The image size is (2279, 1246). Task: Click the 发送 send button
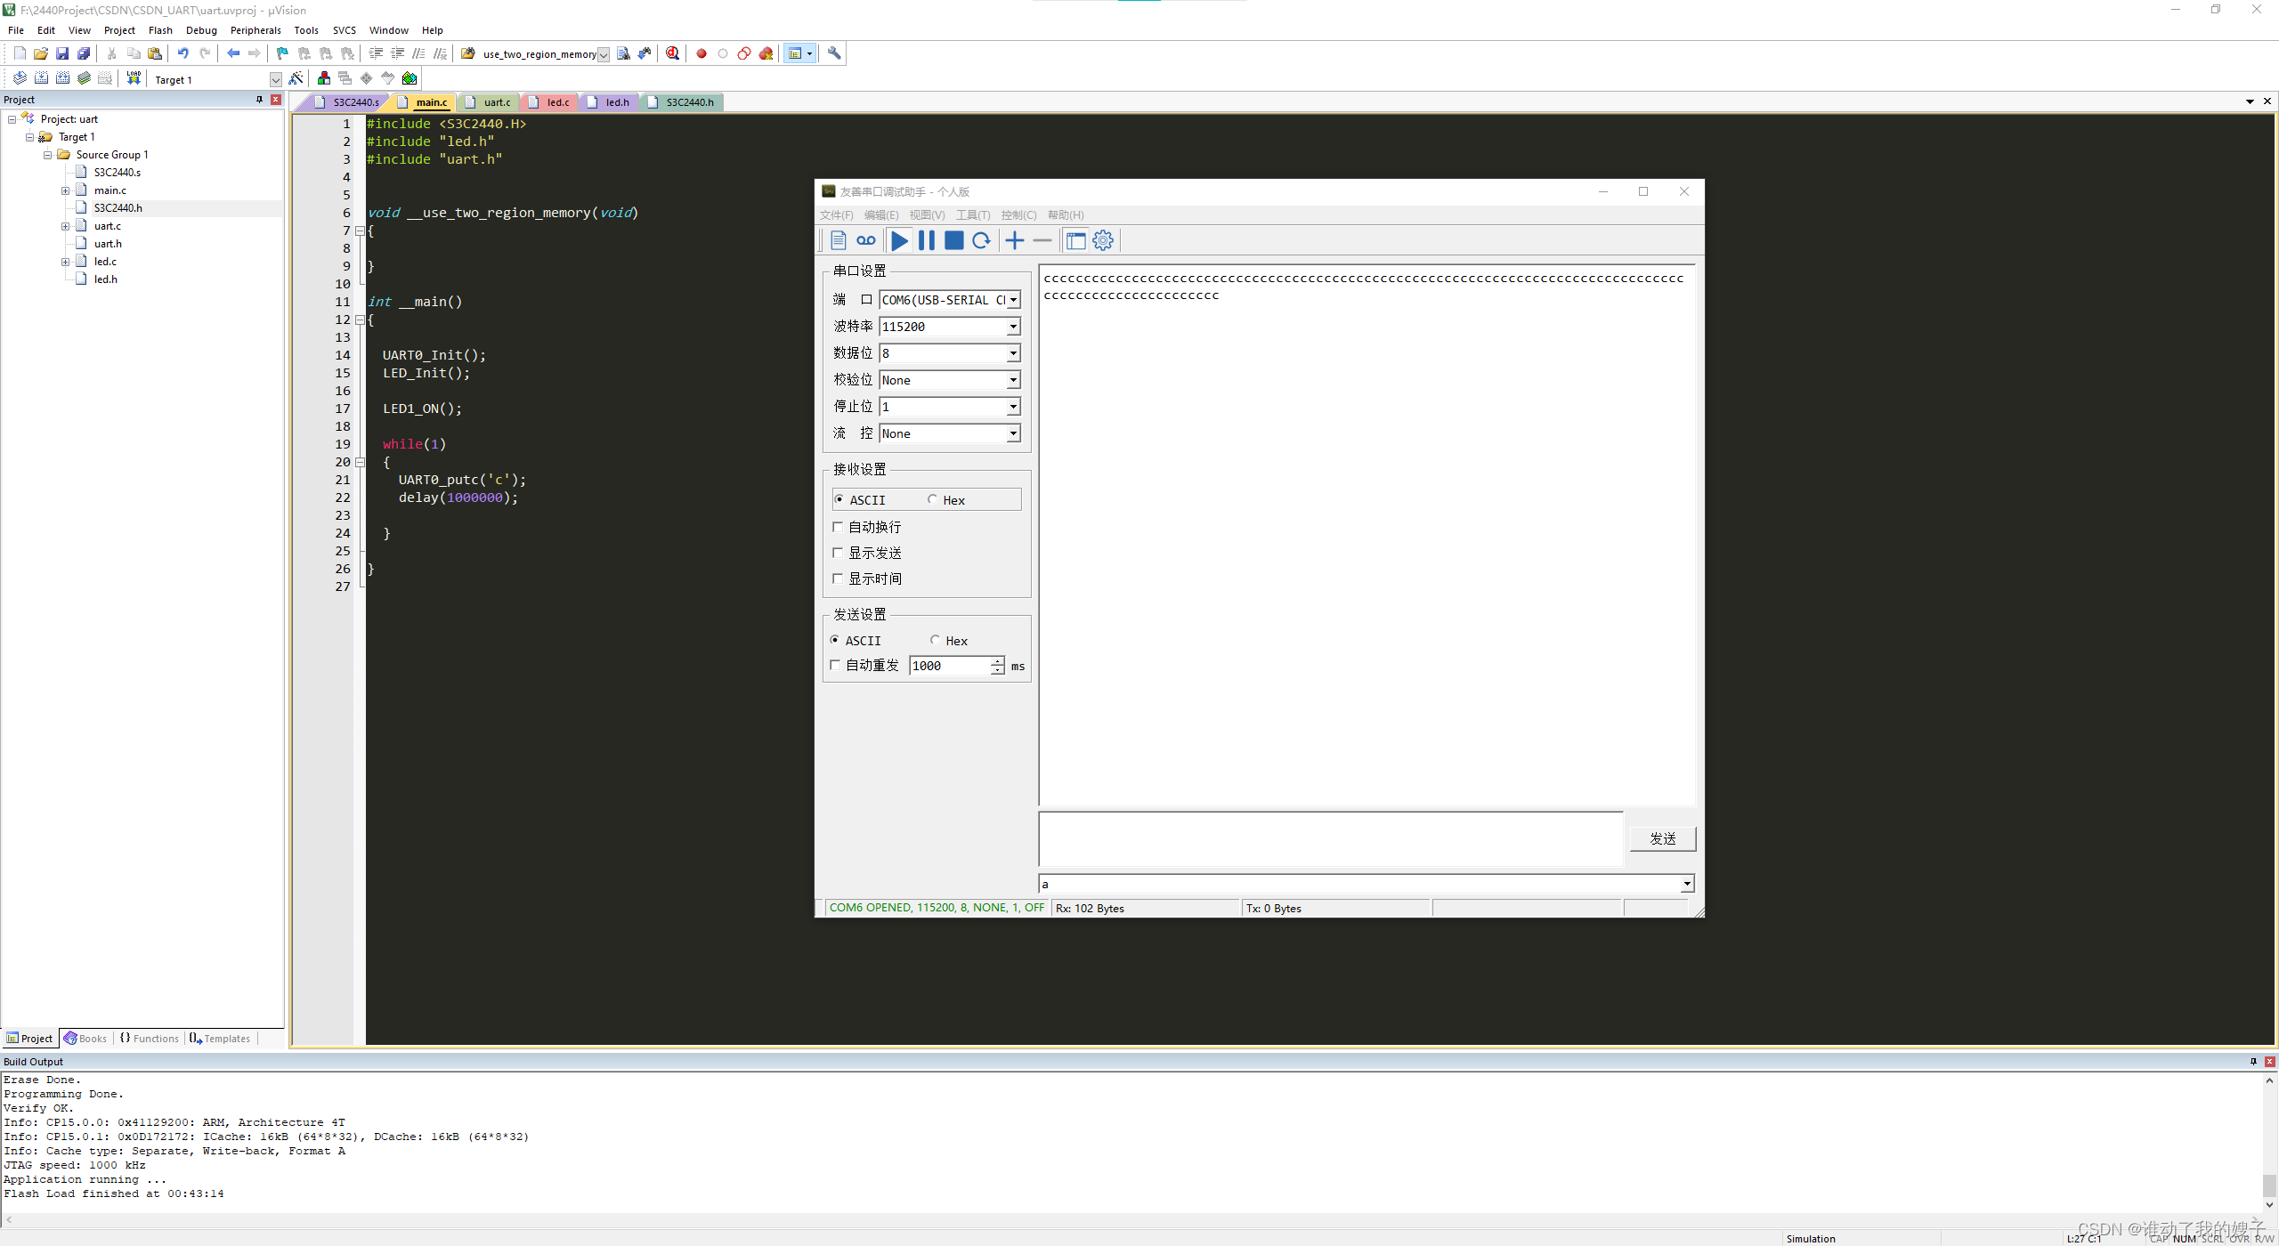click(1662, 838)
